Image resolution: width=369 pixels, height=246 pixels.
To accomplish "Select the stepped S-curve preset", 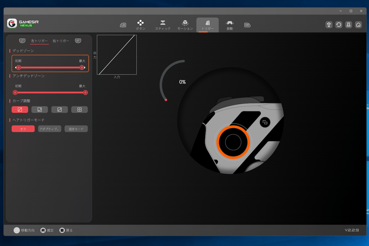I will [x=60, y=109].
